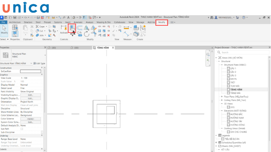This screenshot has width=271, height=152.
Task: Click the Print icon in quick access toolbar
Action: point(38,17)
